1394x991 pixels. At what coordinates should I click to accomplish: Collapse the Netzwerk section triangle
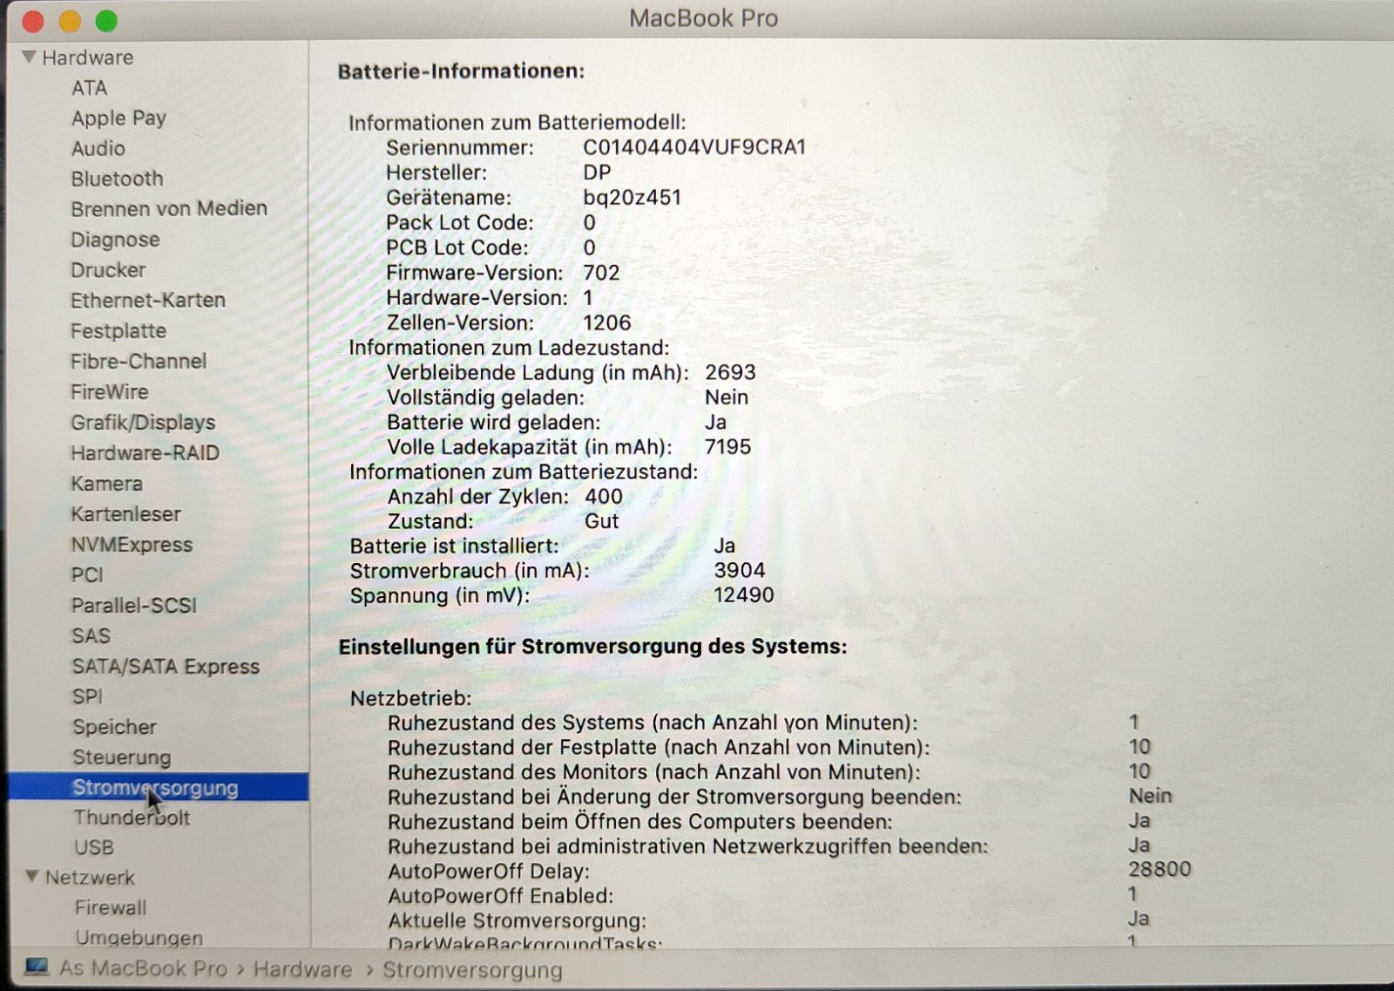(x=32, y=876)
